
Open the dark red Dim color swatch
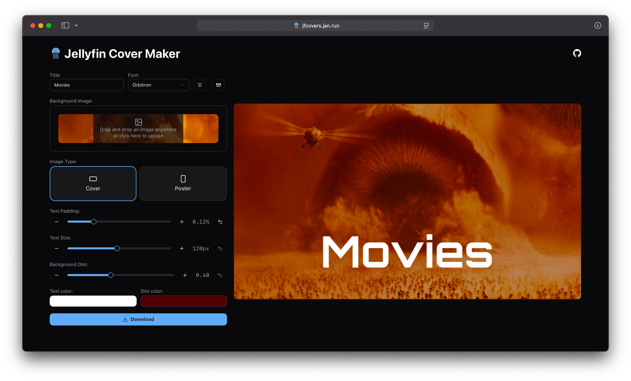tap(184, 301)
